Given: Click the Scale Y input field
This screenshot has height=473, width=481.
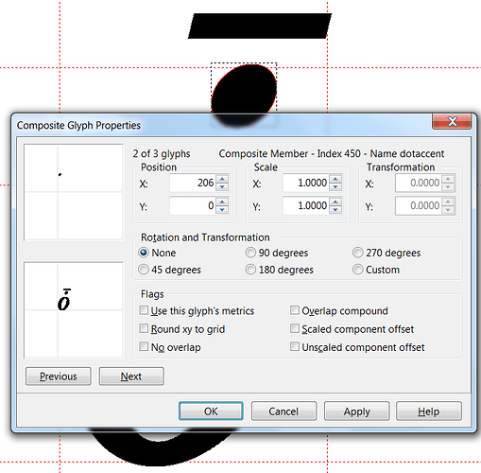Looking at the screenshot, I should (306, 206).
